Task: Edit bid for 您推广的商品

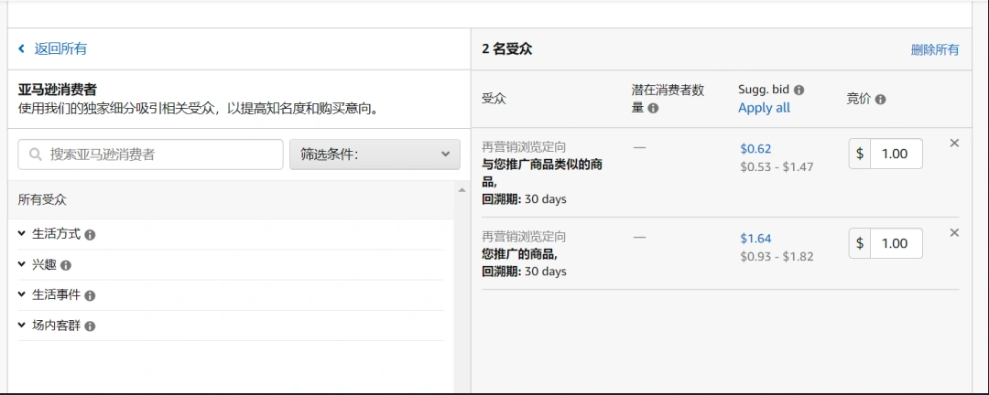Action: tap(896, 243)
